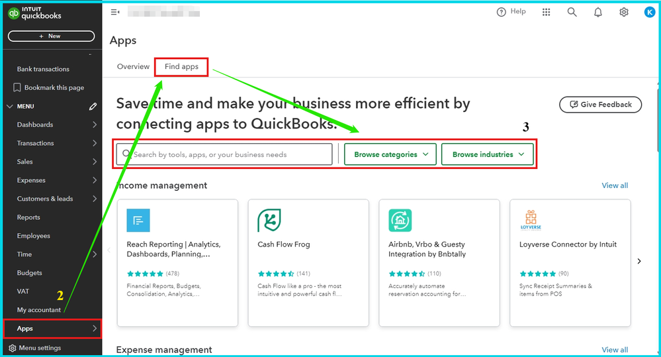Open the Reach Reporting app title
The height and width of the screenshot is (357, 661).
173,250
